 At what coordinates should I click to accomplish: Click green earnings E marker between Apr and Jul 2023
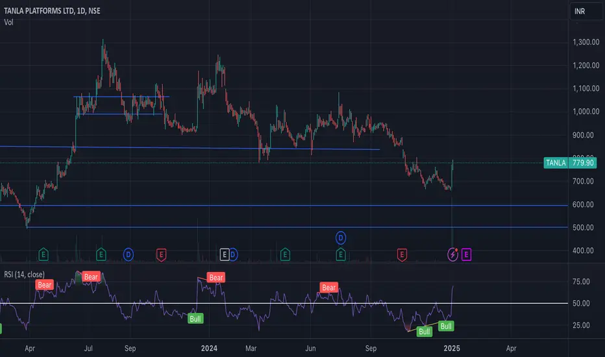click(x=43, y=254)
